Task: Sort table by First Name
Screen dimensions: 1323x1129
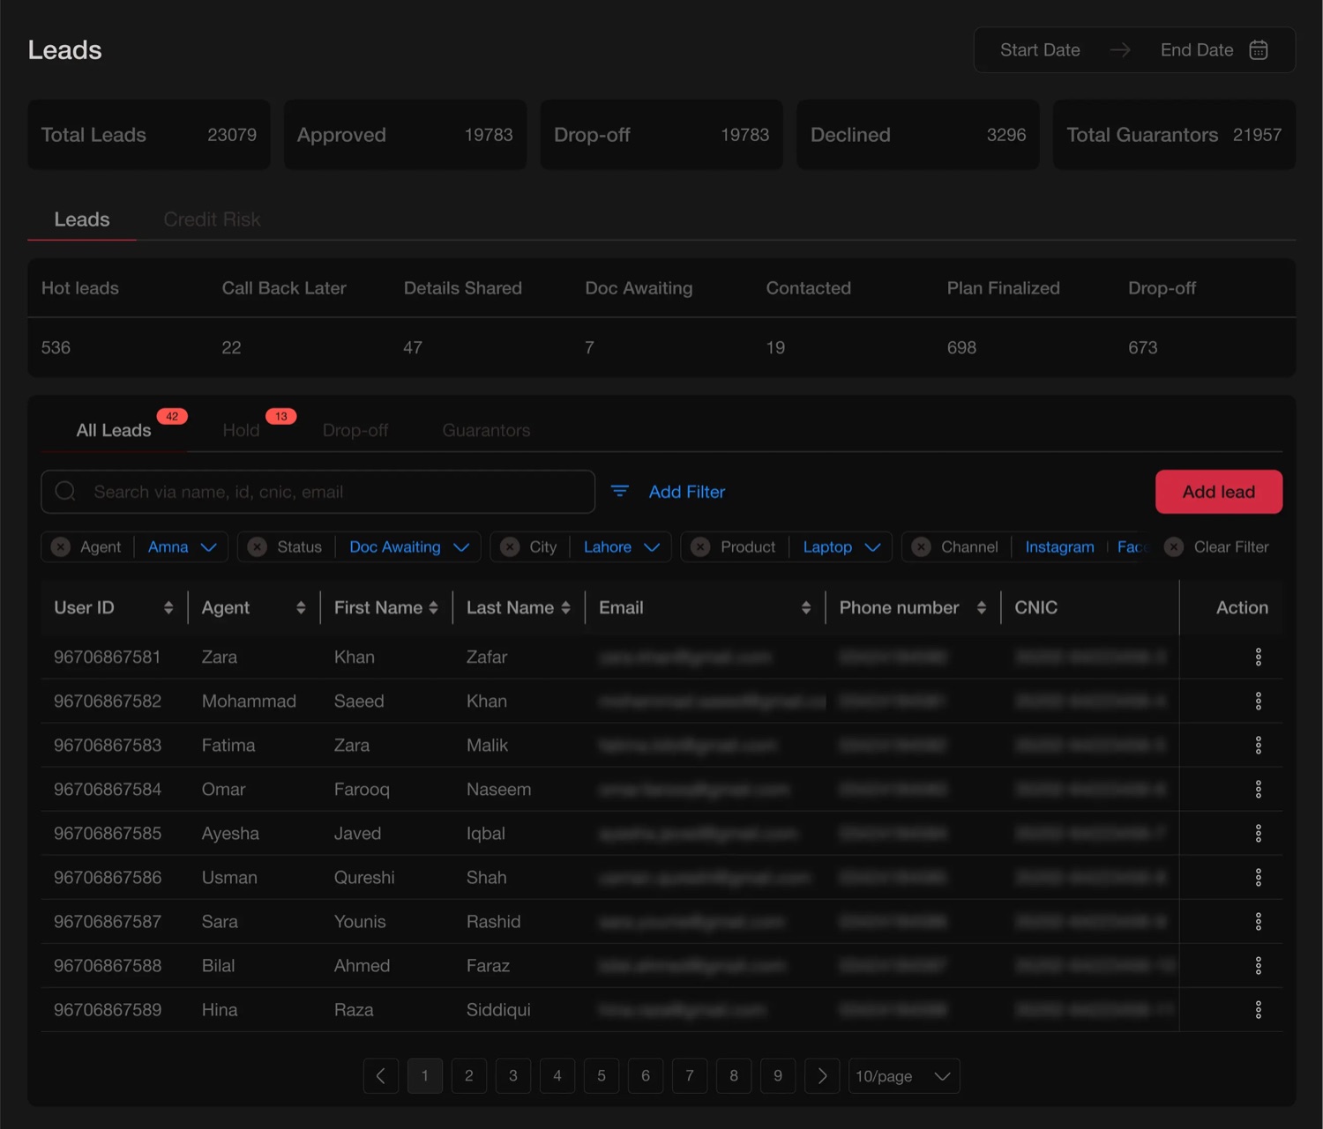Action: [433, 607]
